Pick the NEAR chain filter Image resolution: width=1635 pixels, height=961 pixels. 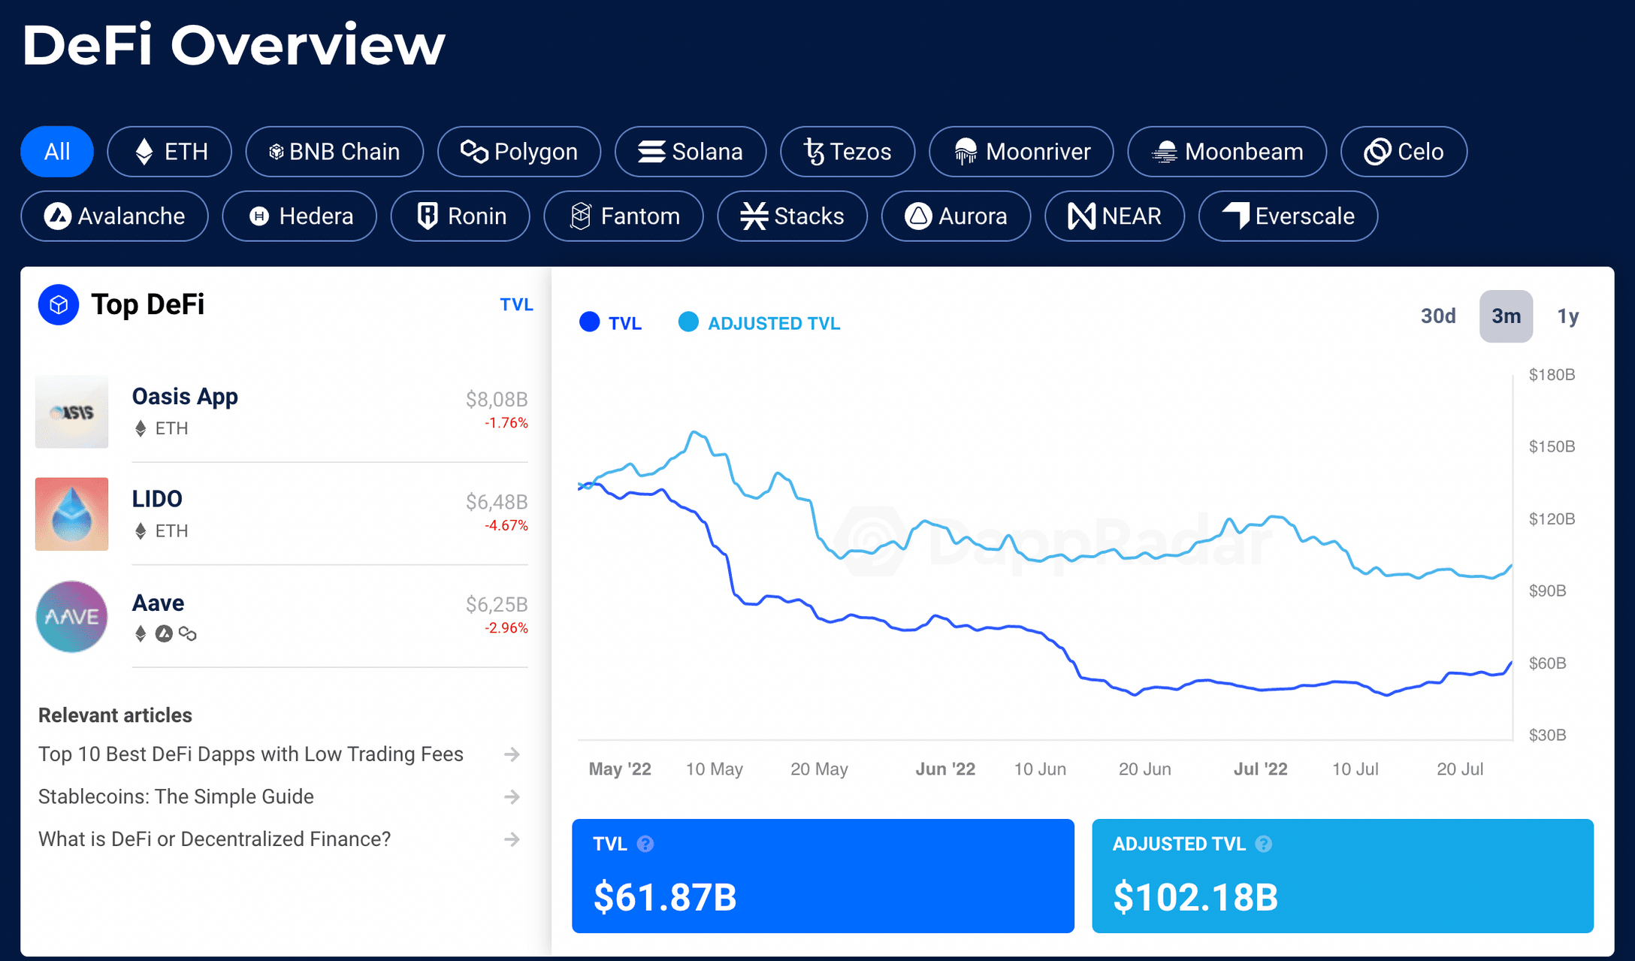tap(1115, 216)
